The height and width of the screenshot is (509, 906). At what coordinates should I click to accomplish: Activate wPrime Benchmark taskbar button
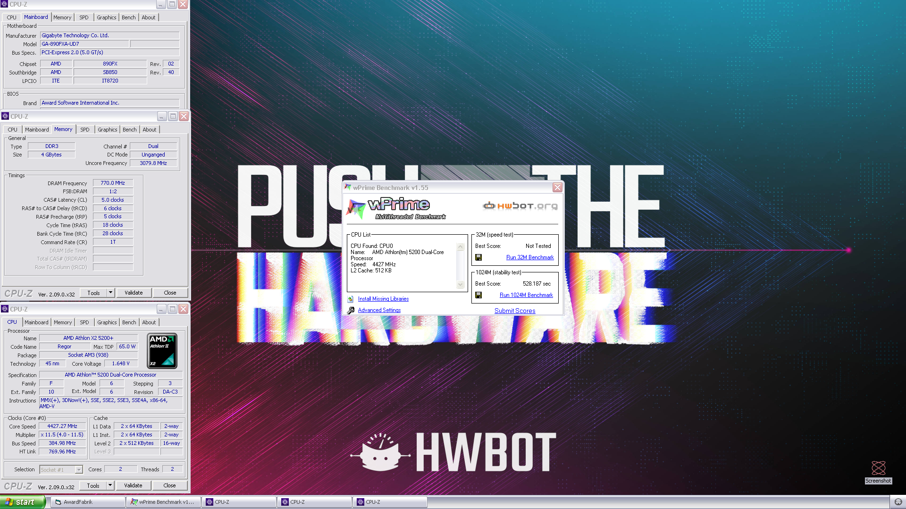pos(163,502)
